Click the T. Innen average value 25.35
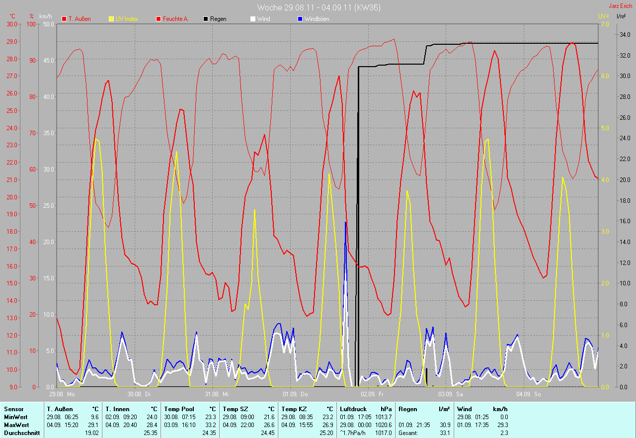 point(150,433)
